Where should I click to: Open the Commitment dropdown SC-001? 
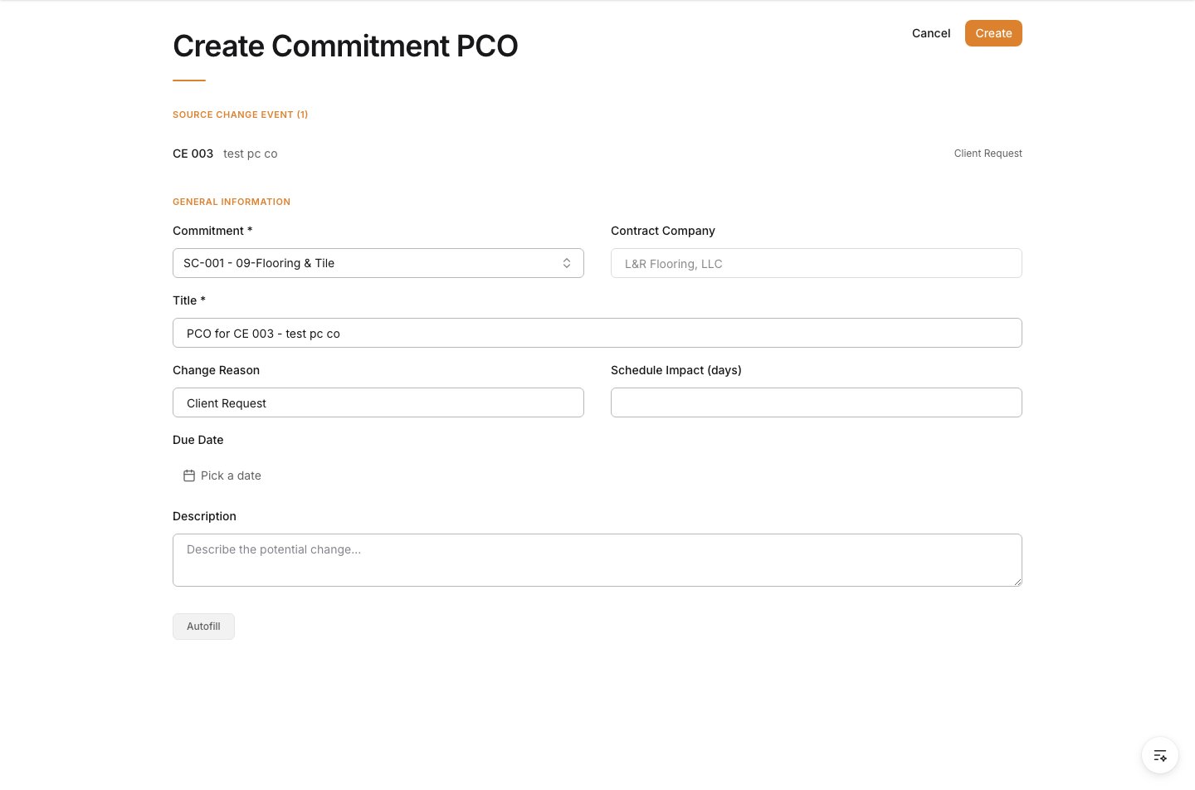[378, 263]
